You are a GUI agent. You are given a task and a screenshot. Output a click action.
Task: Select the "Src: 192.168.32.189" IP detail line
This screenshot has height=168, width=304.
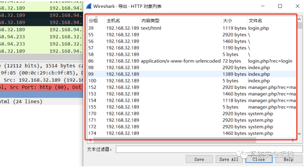pos(41,80)
